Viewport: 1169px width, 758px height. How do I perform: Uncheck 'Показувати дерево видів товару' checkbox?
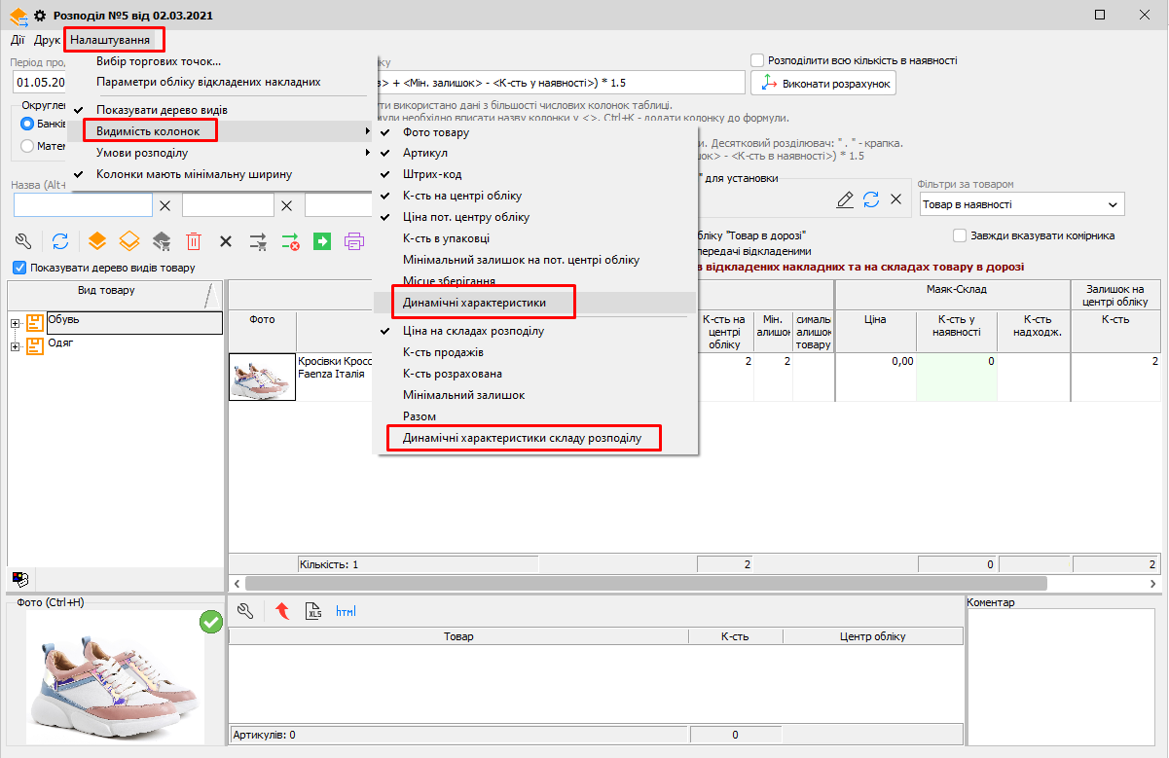coord(19,268)
